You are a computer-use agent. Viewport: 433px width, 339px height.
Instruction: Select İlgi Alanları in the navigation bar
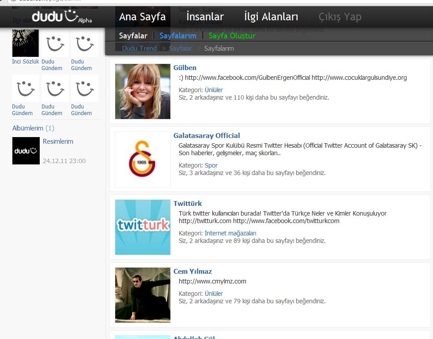pyautogui.click(x=271, y=17)
